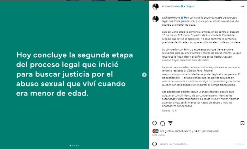Viewport: 247px width, 149px height.
Task: Jump to the second carousel slide dot
Action: pos(72,146)
